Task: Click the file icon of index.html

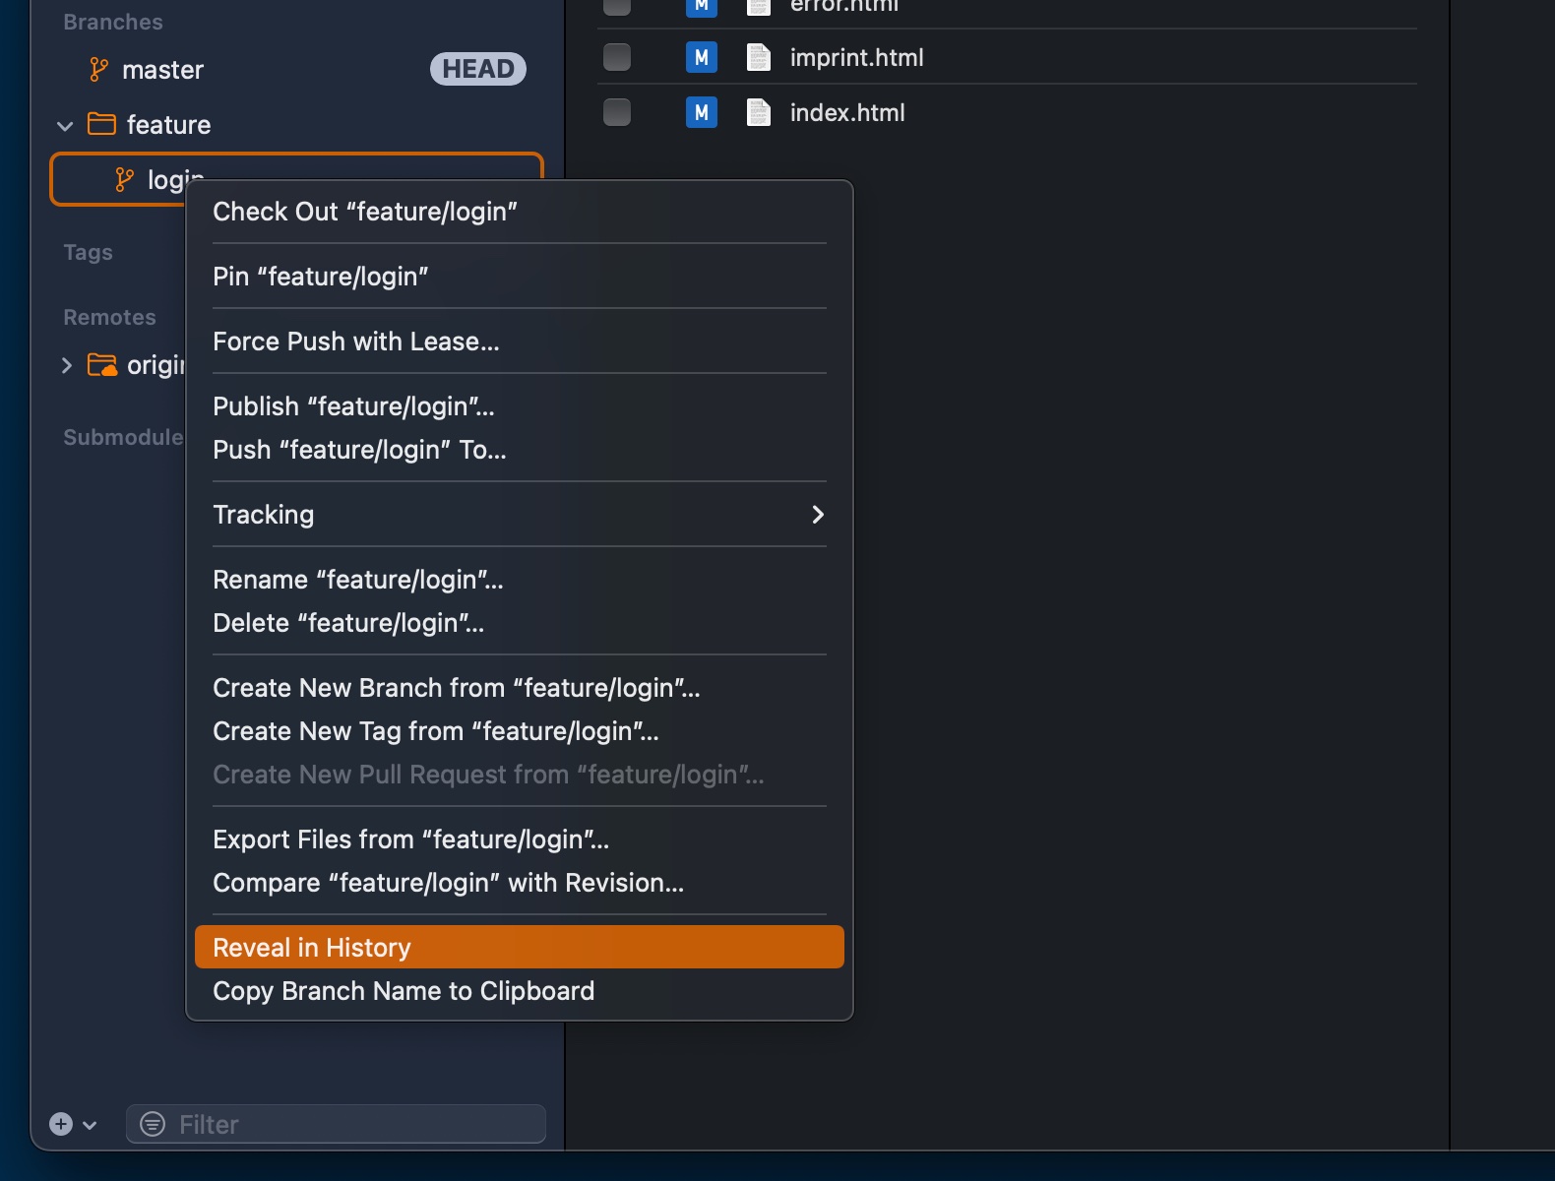Action: pyautogui.click(x=758, y=113)
